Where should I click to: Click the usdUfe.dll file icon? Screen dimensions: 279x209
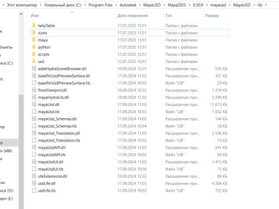34,183
